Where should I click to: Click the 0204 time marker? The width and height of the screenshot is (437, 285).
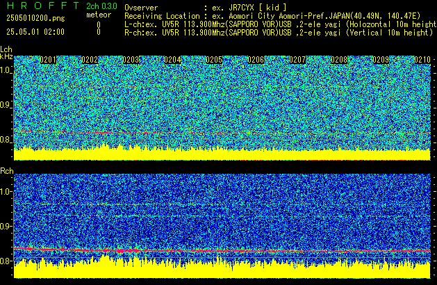point(172,60)
